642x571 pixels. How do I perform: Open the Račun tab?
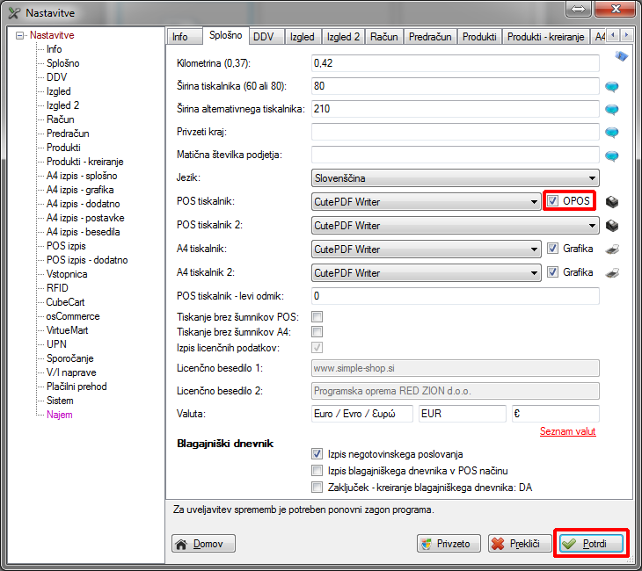[383, 37]
